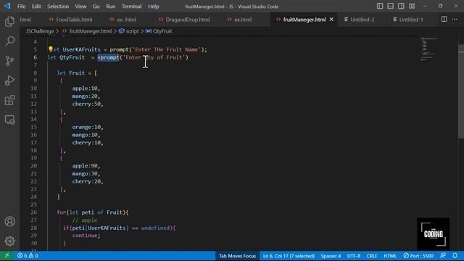The image size is (464, 261).
Task: Click 'apple:90,' on line 20
Action: (86, 166)
